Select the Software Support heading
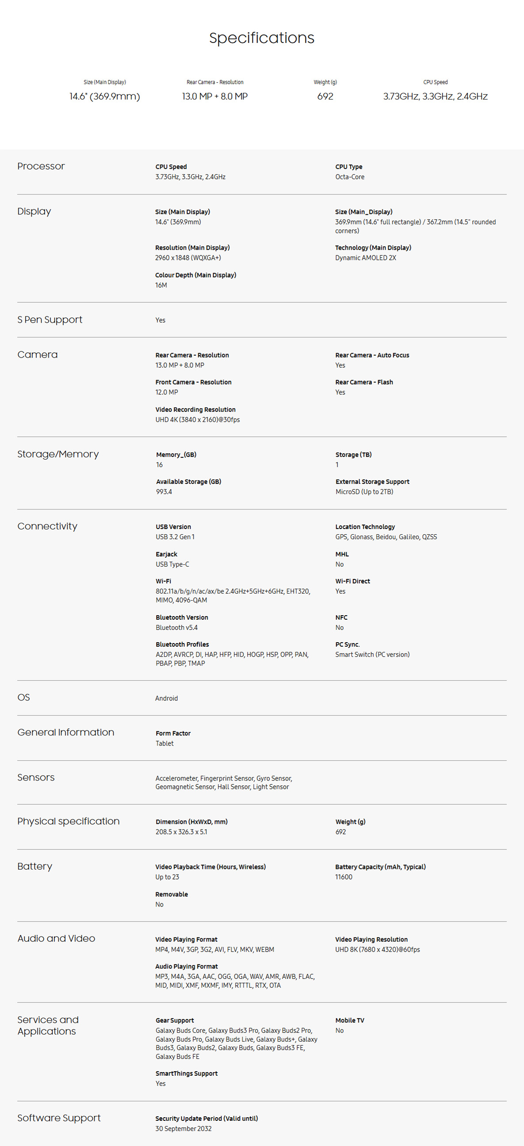The image size is (524, 1146). coord(59,1118)
